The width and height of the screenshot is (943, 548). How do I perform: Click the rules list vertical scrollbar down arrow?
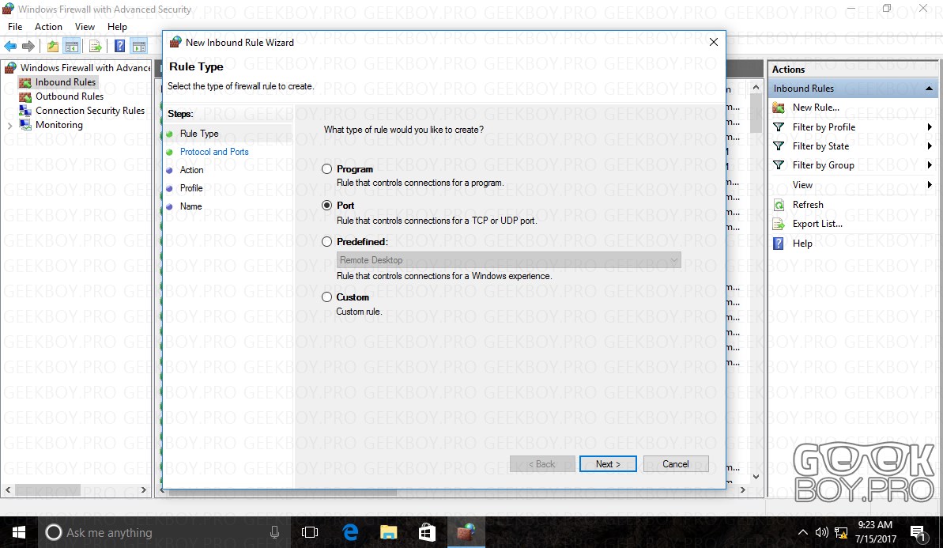(756, 476)
